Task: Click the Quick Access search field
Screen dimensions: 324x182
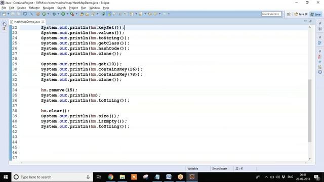Action: 271,14
